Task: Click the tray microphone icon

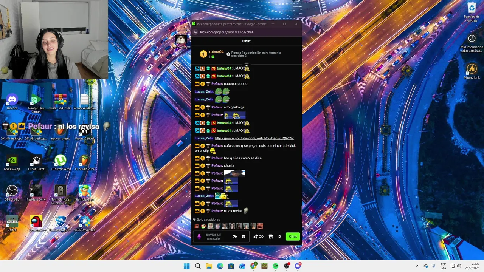Action: (x=434, y=266)
